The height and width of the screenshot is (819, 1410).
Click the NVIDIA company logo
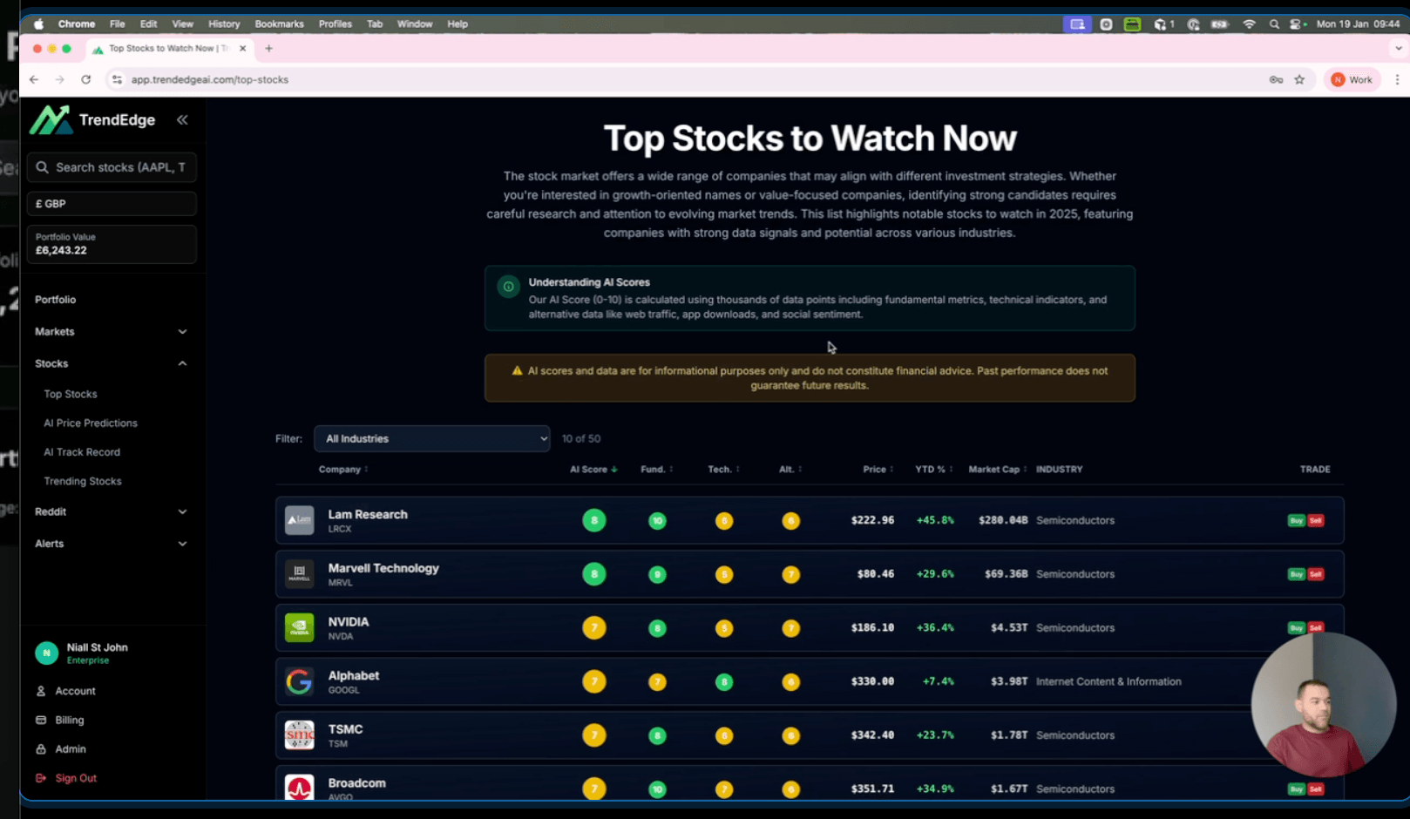pyautogui.click(x=300, y=627)
